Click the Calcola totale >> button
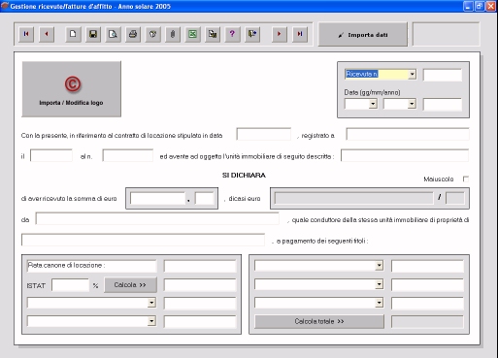 (x=319, y=321)
